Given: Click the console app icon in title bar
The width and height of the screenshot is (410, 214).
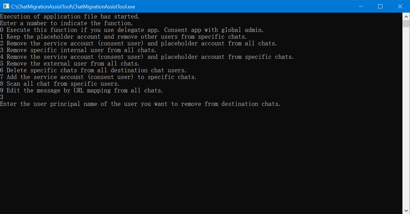Looking at the screenshot, I should pyautogui.click(x=6, y=6).
